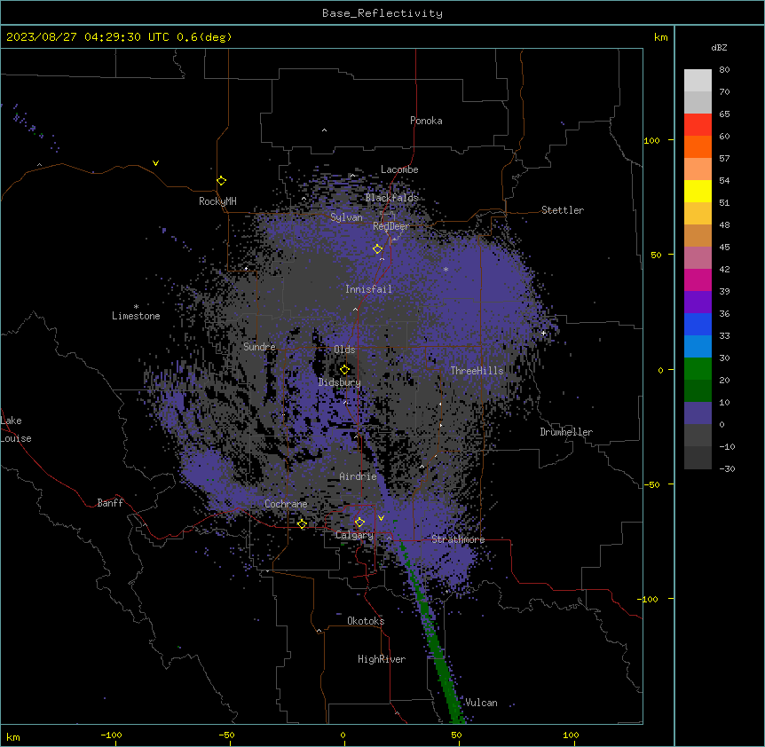The width and height of the screenshot is (765, 747).
Task: Select the magenta swatch between 42 and 39 dBZ
Action: tap(698, 279)
